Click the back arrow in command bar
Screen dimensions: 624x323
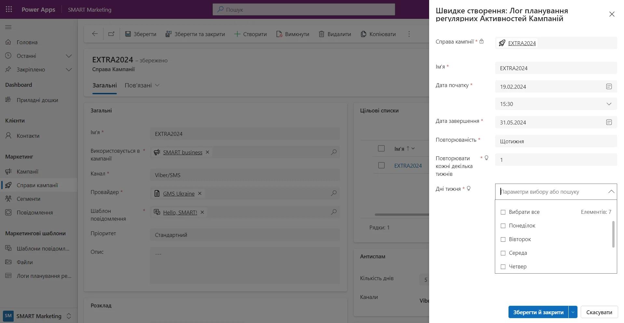pyautogui.click(x=95, y=34)
